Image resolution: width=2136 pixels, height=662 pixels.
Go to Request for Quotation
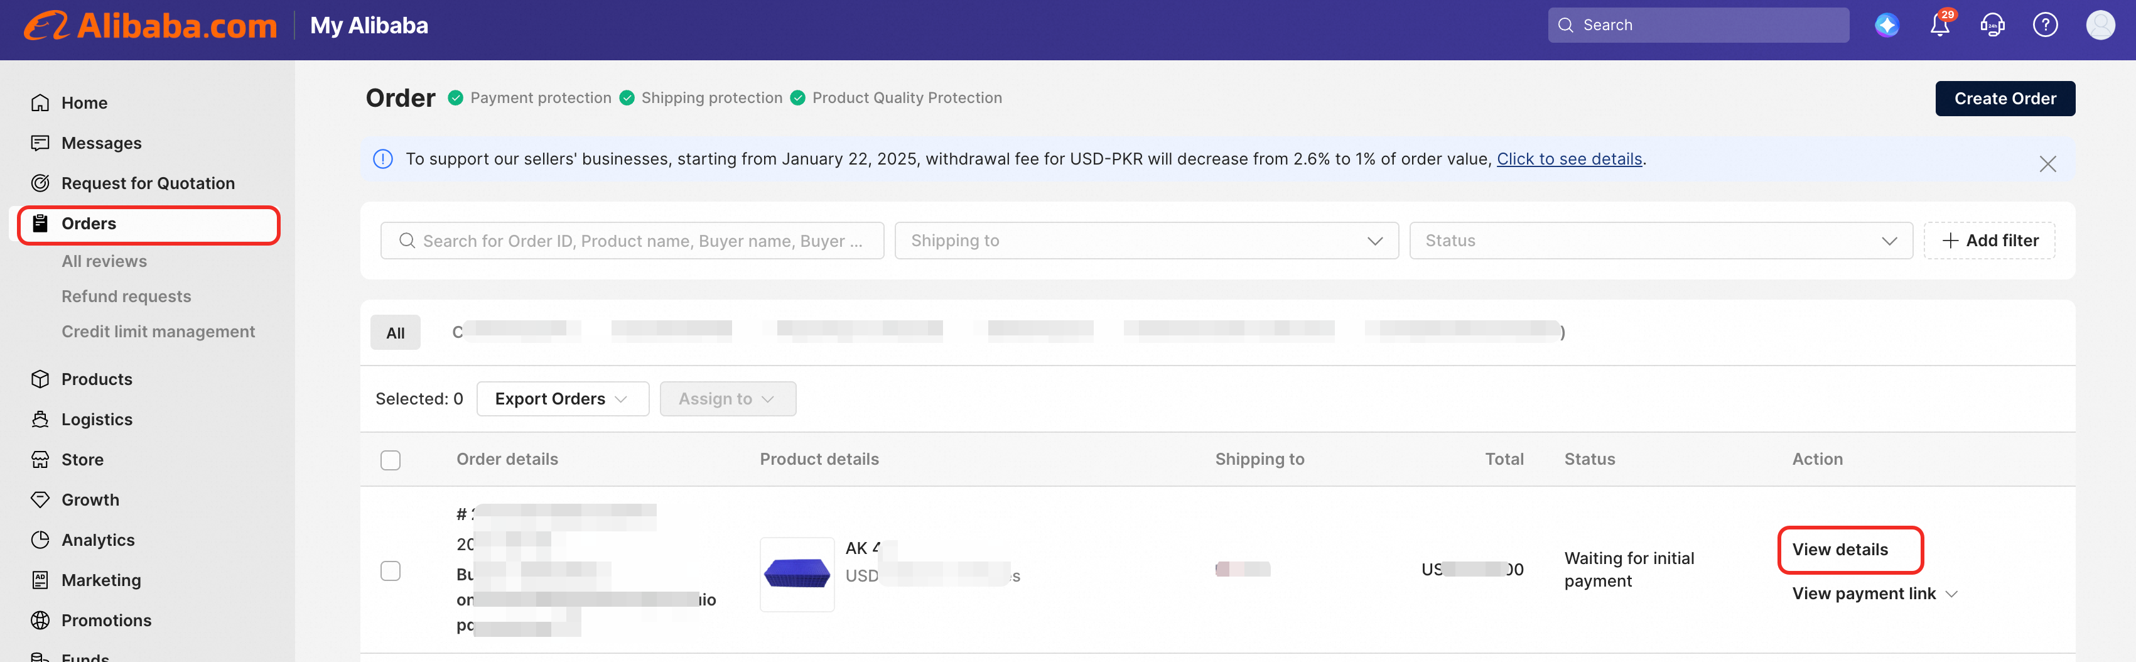[148, 183]
